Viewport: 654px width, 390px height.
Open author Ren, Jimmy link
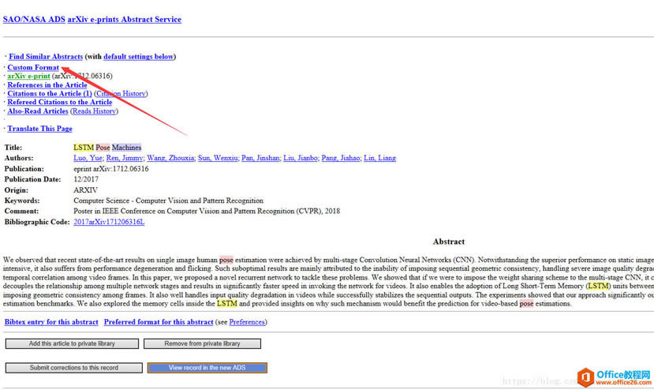125,158
